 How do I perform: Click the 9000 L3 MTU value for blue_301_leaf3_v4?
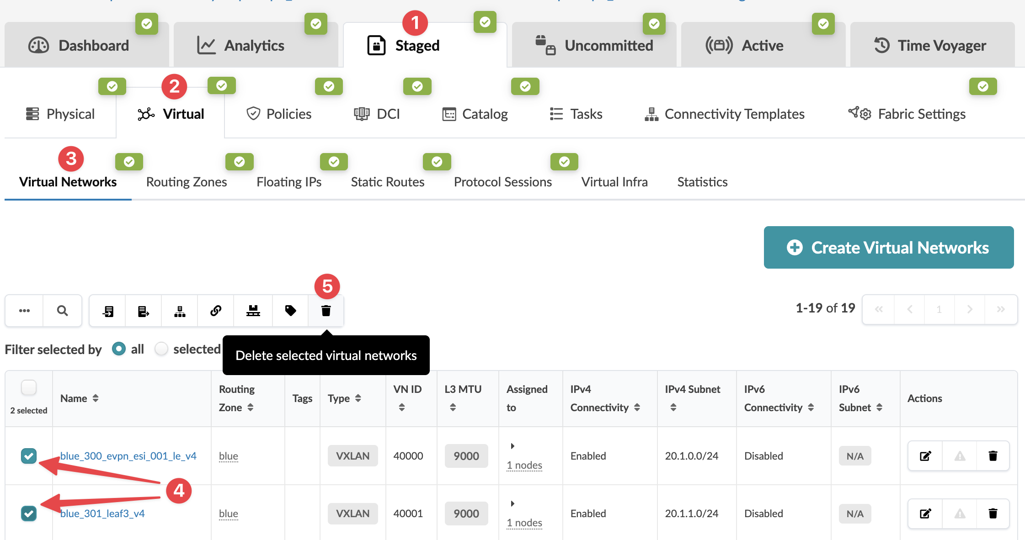[466, 513]
